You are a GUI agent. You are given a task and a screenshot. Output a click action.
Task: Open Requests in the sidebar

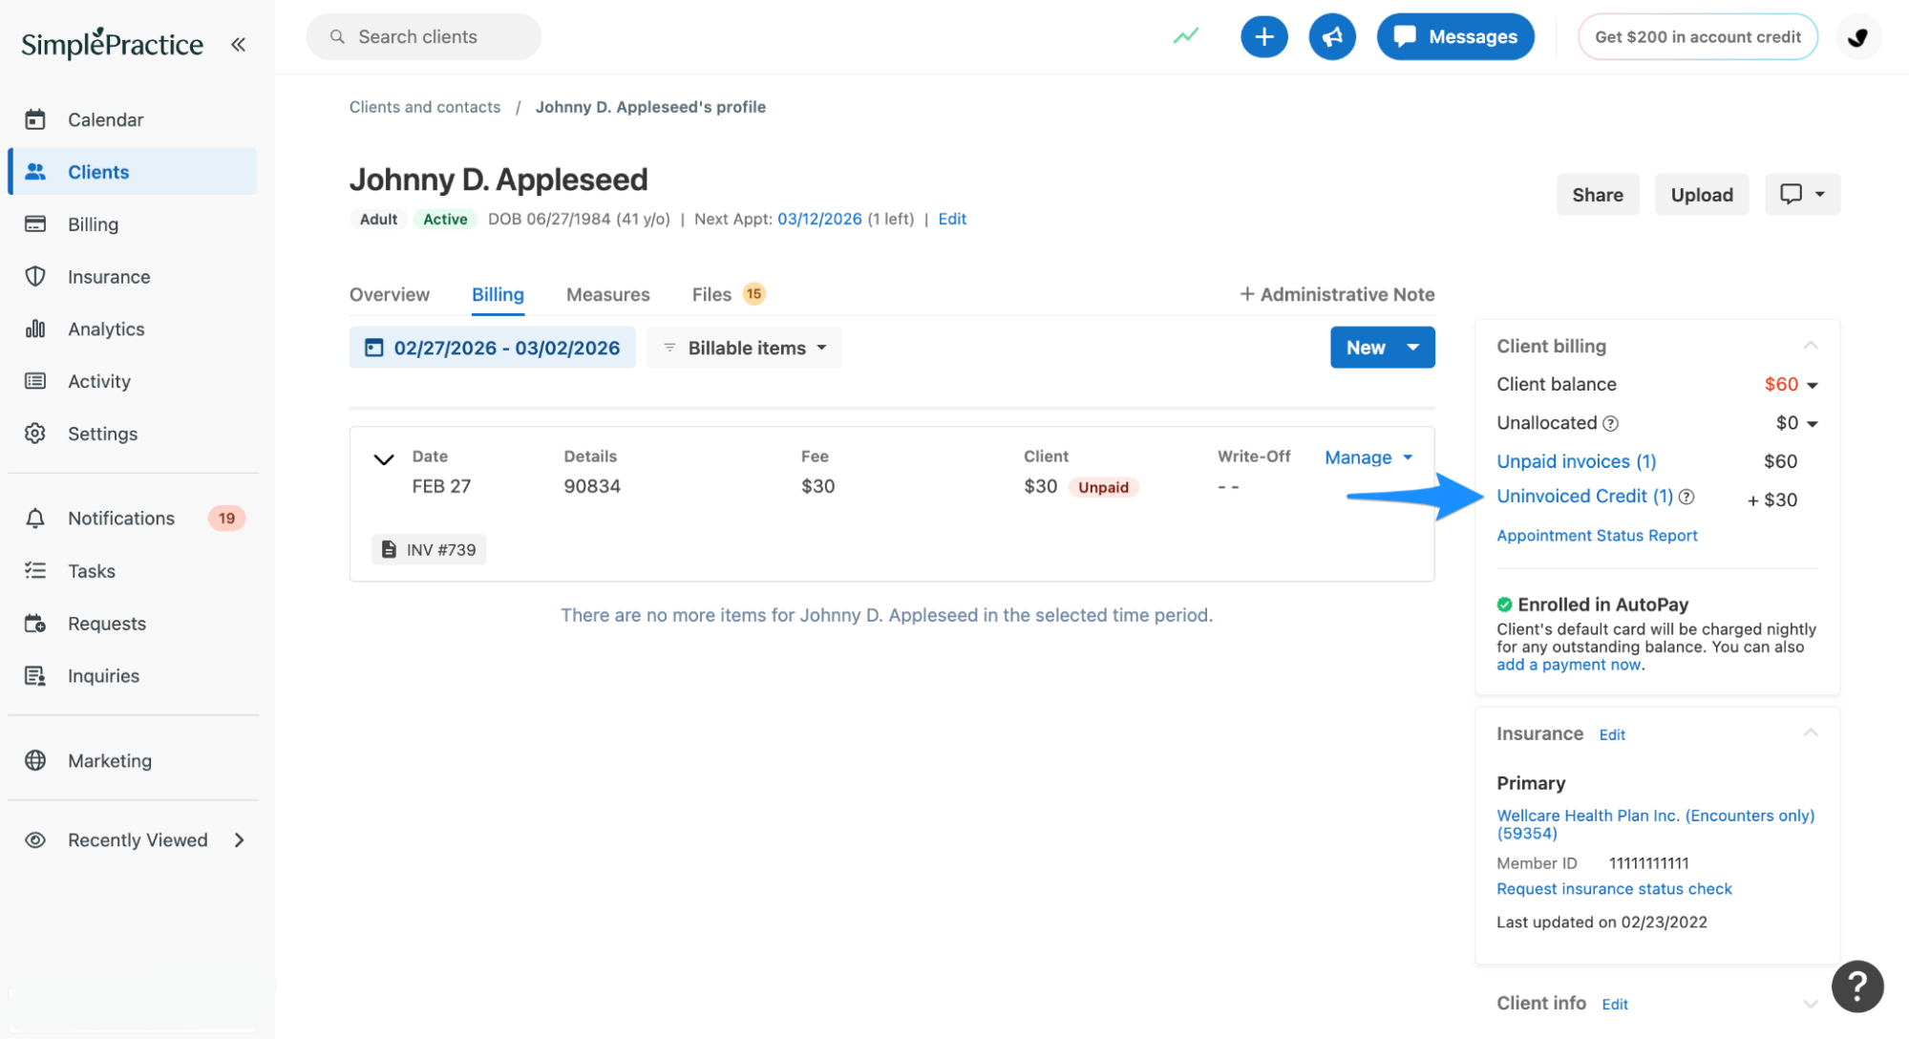pyautogui.click(x=106, y=624)
